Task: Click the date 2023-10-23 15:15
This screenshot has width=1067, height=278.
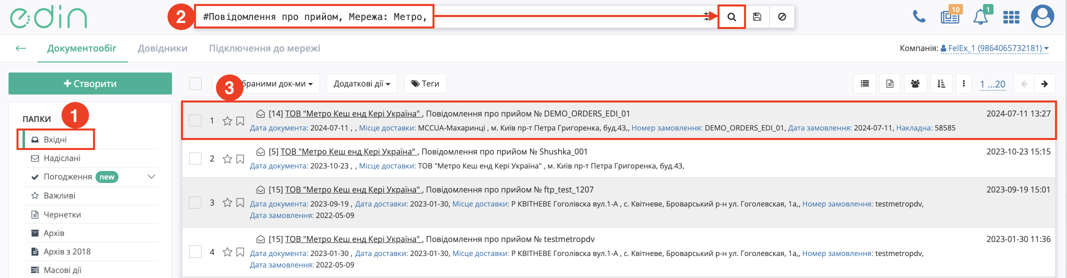Action: pos(1018,151)
